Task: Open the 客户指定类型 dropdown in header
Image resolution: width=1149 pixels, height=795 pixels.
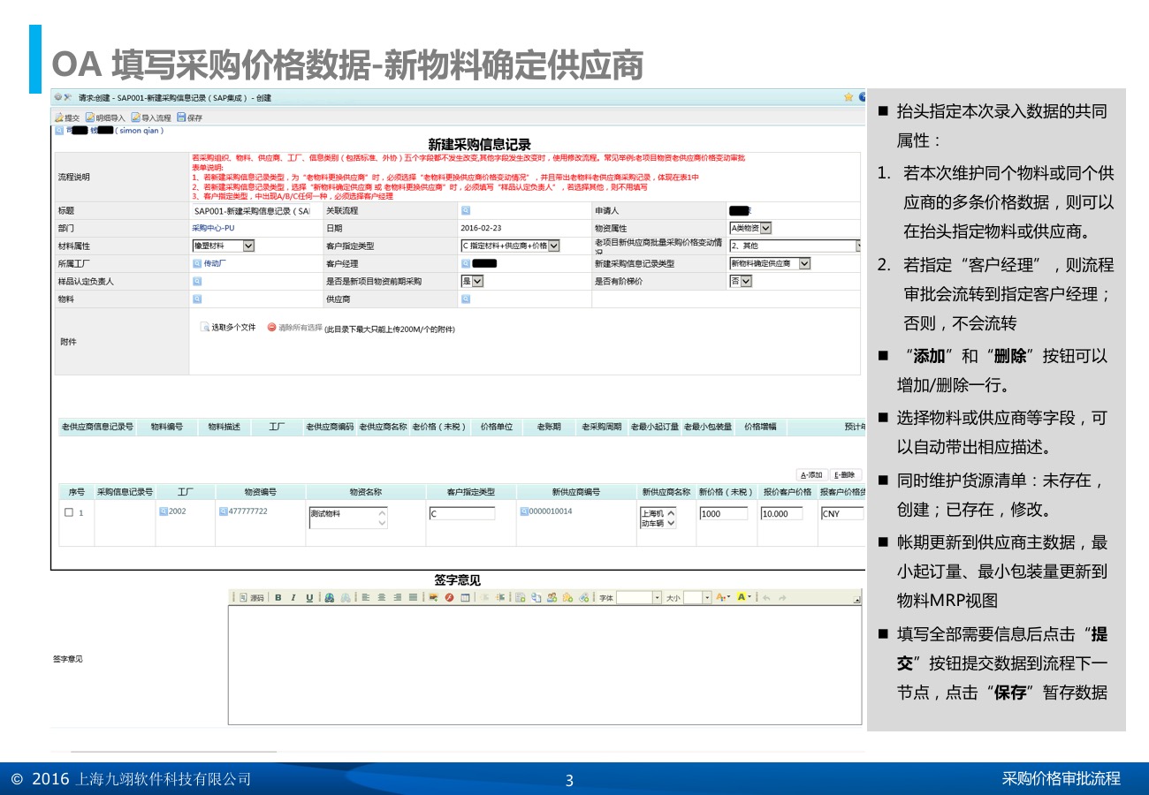Action: [553, 246]
